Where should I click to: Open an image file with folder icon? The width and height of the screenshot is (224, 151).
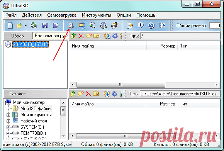19,25
